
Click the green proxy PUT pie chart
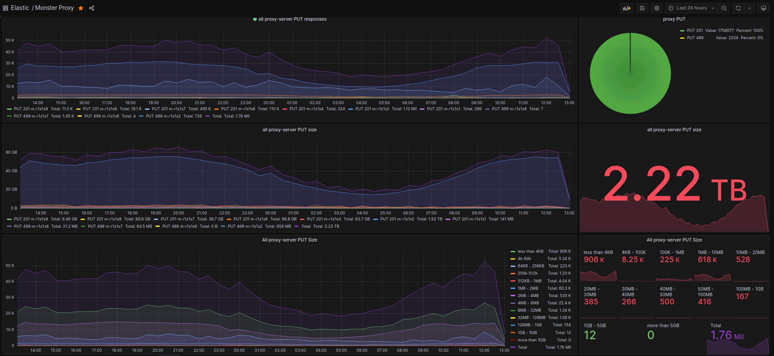tap(630, 73)
